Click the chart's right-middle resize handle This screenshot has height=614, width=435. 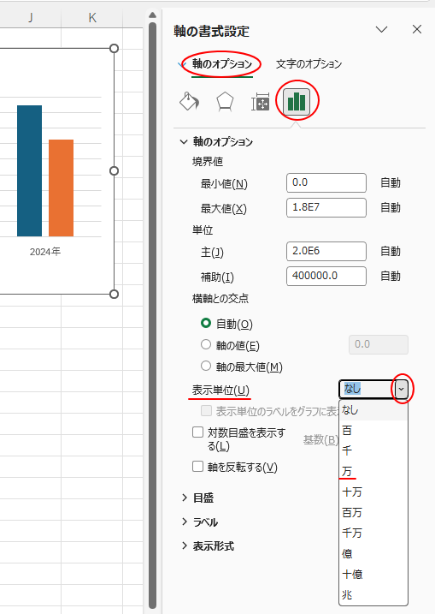[x=114, y=170]
